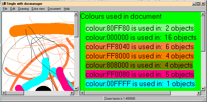
Task: Select the colour:FF0080 swatch row
Action: pyautogui.click(x=140, y=74)
